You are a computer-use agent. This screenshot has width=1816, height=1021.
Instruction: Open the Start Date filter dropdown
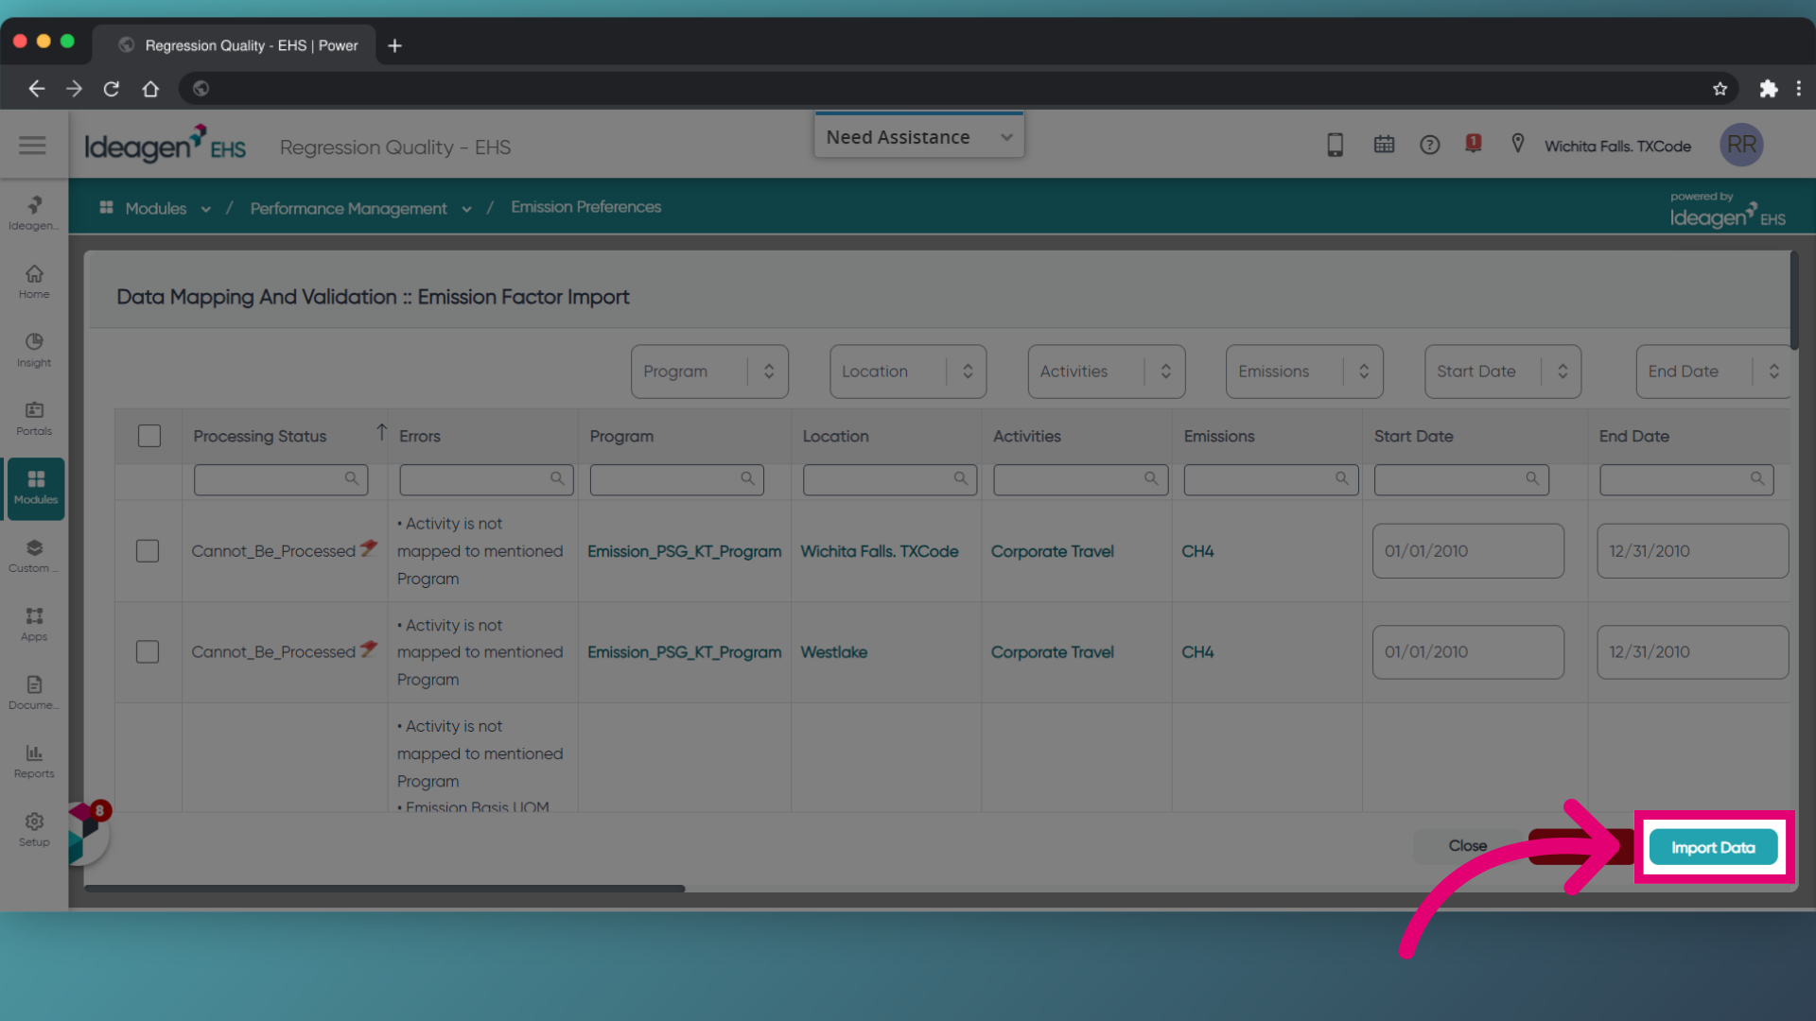point(1503,372)
